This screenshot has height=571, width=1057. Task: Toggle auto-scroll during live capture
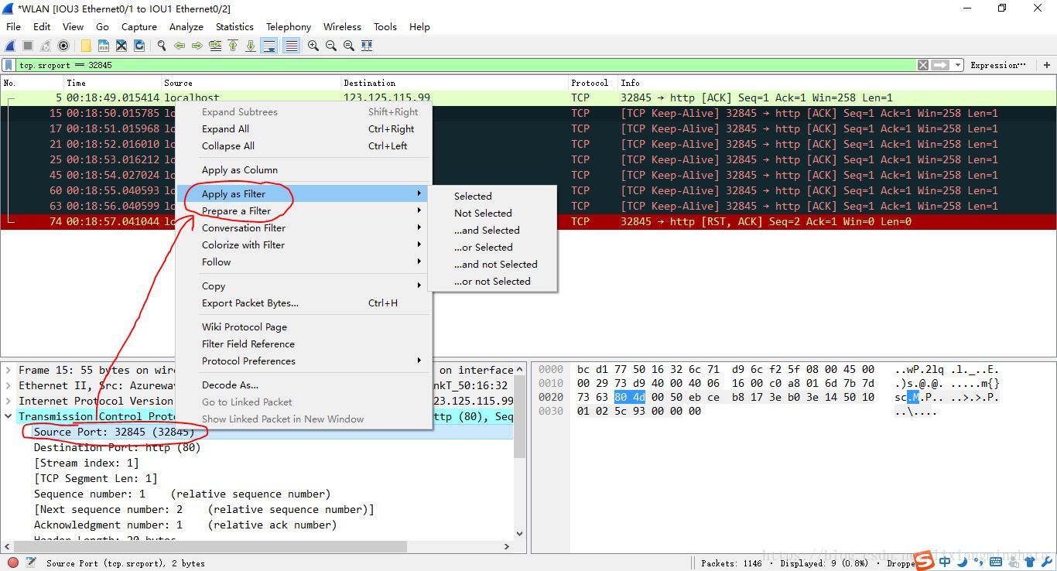[269, 46]
